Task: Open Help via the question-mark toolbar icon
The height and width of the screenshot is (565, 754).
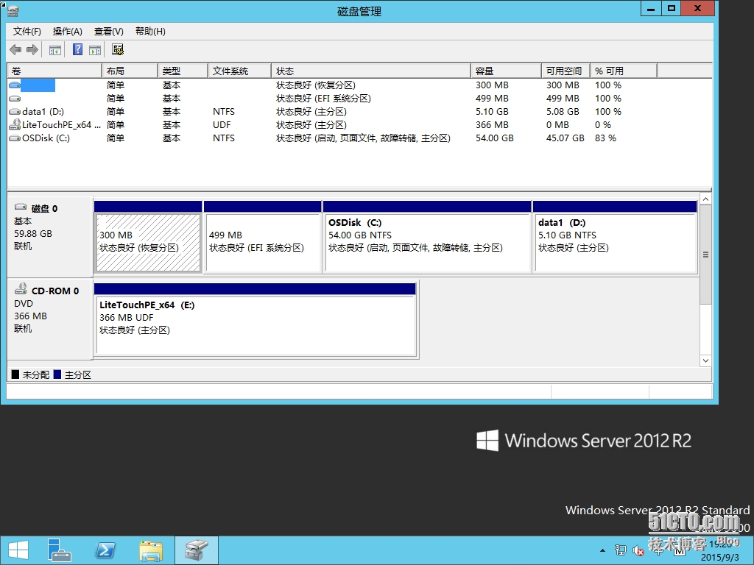Action: click(x=77, y=49)
